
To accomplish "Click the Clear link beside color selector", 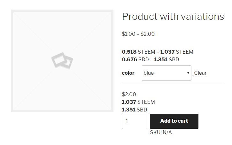I will 200,73.
